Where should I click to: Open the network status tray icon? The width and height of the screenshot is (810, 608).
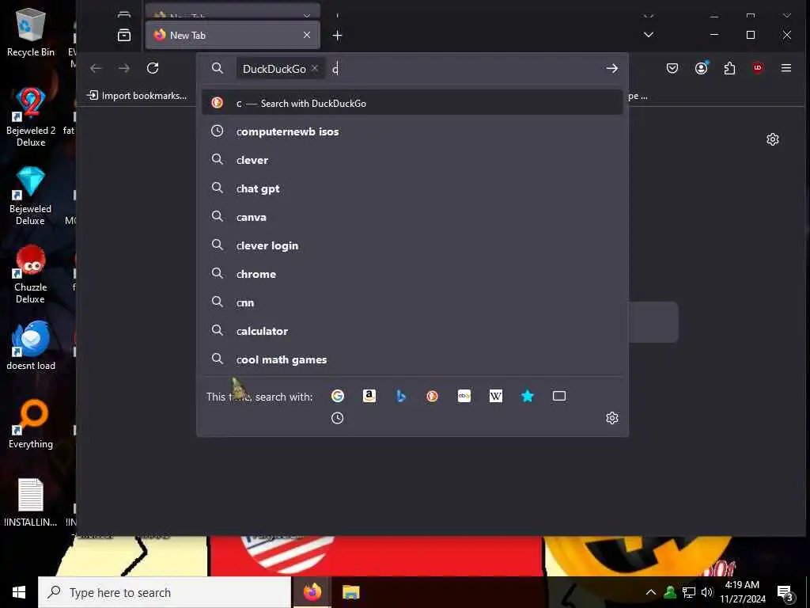[689, 592]
